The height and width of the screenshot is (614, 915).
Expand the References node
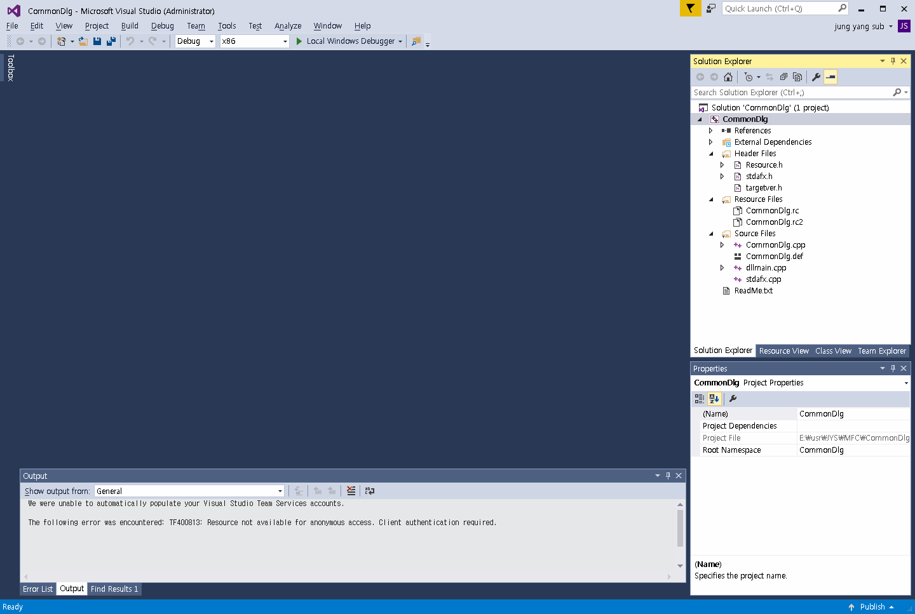(711, 131)
